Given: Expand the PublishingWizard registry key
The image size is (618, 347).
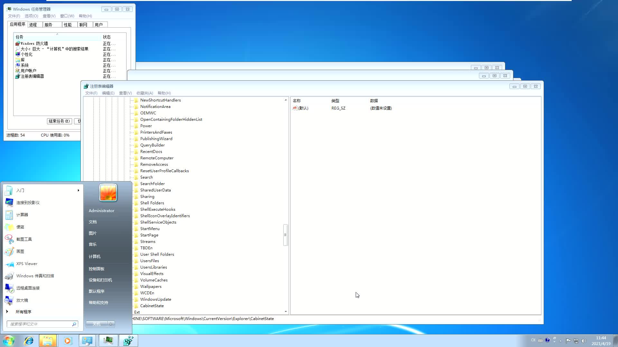Looking at the screenshot, I should tap(131, 139).
